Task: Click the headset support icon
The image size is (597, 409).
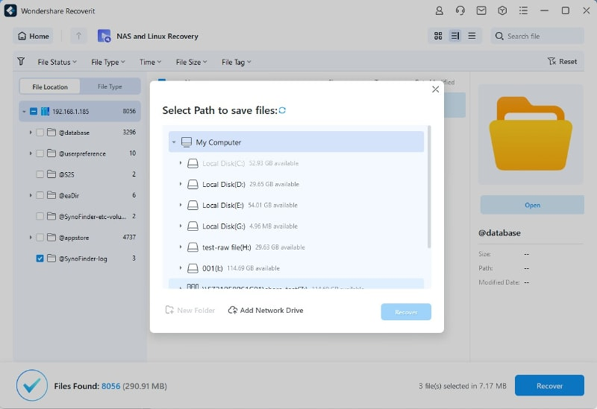Action: 460,10
